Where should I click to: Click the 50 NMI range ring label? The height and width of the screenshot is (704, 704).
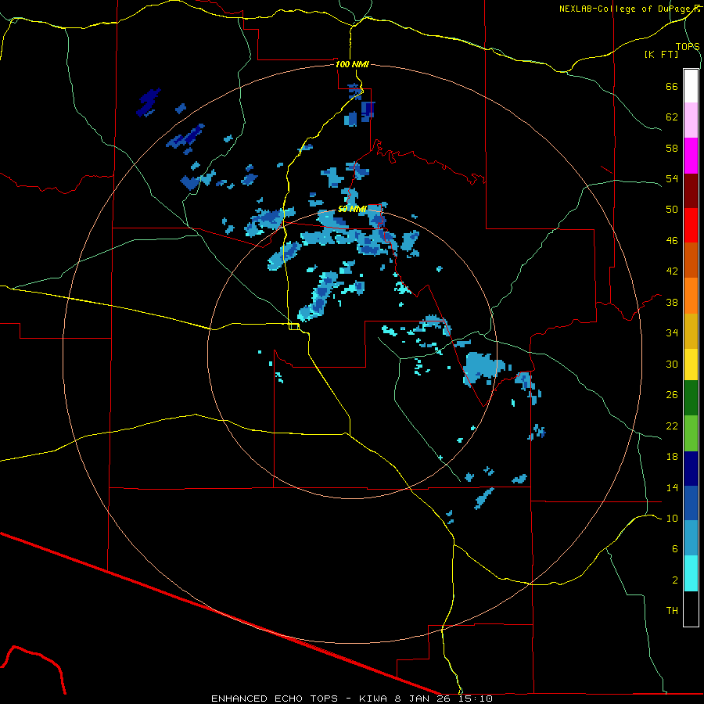[353, 209]
